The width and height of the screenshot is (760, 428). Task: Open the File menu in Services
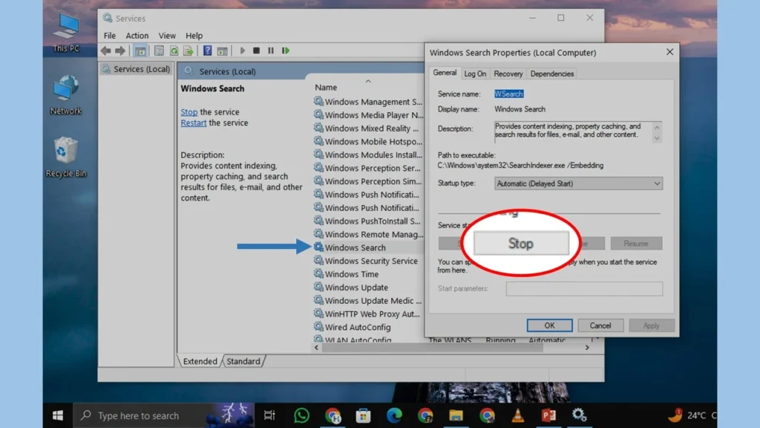coord(110,36)
